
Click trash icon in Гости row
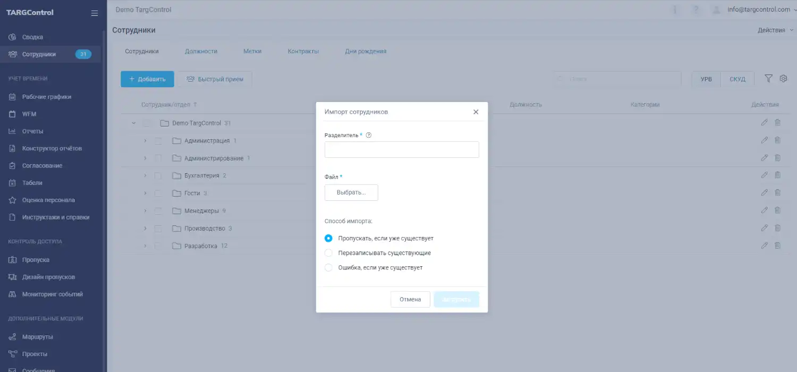coord(777,193)
